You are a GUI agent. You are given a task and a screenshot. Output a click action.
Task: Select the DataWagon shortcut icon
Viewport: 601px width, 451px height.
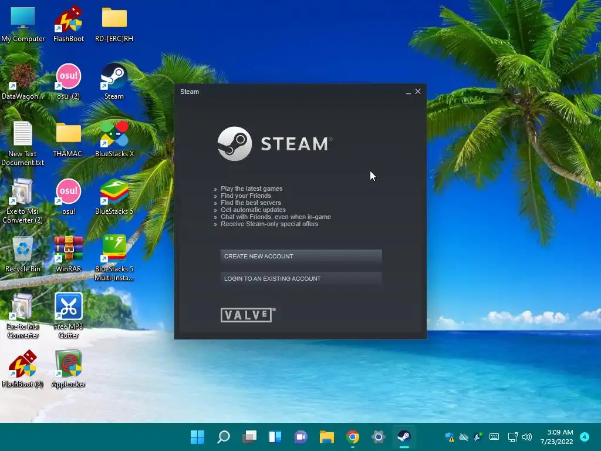tap(23, 81)
